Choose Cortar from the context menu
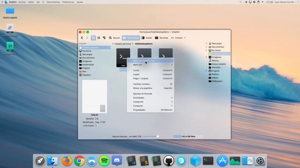300x168 pixels. pos(150,70)
